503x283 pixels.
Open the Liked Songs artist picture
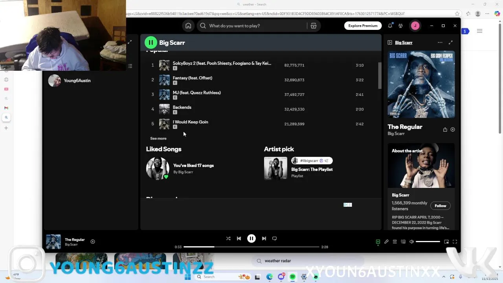[158, 168]
